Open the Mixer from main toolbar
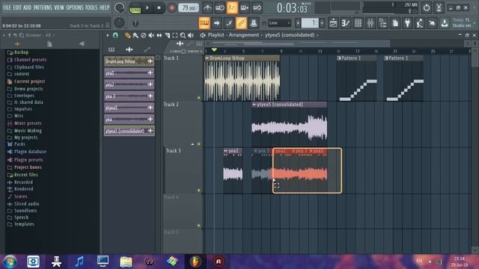Image resolution: width=479 pixels, height=269 pixels. (x=370, y=23)
